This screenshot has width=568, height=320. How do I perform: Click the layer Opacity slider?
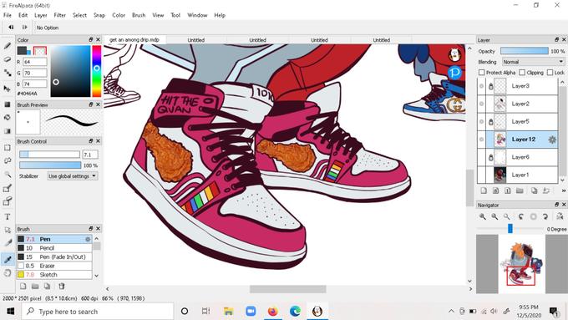click(525, 52)
